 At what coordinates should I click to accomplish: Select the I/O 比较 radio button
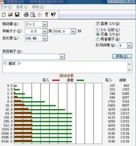click(98, 30)
